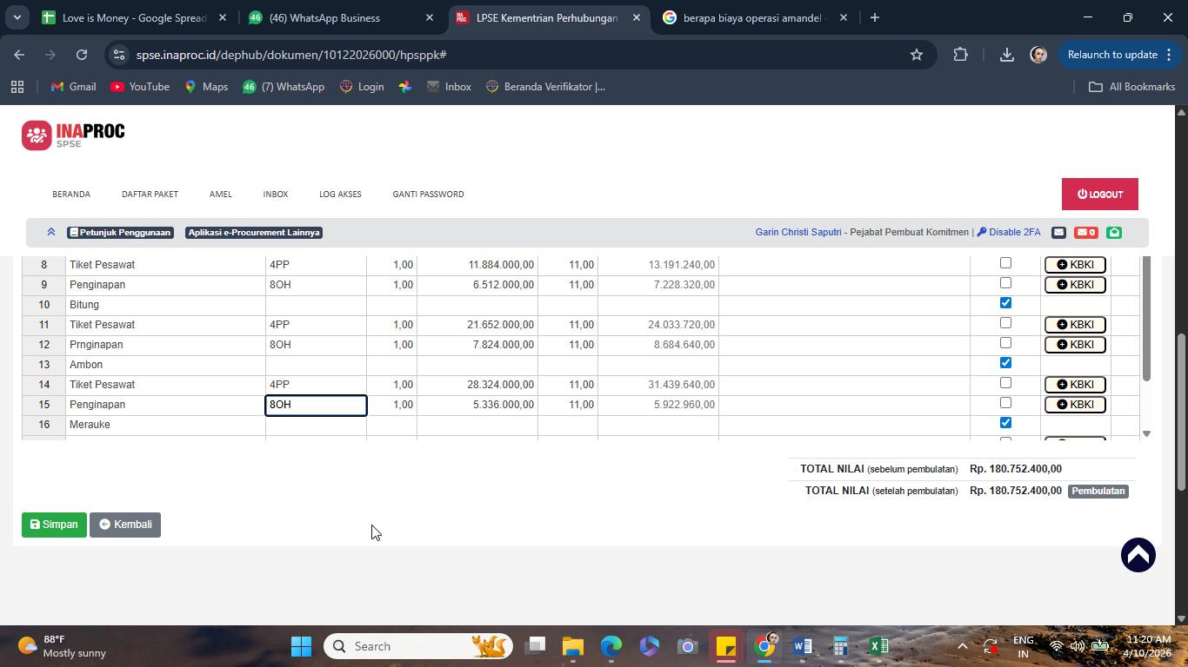Click the browser address bar URL
Screen dimensions: 1188x667
pos(291,55)
